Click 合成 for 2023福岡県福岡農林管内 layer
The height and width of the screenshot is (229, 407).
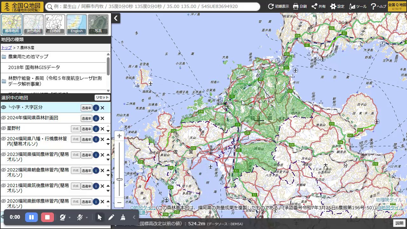point(75,155)
